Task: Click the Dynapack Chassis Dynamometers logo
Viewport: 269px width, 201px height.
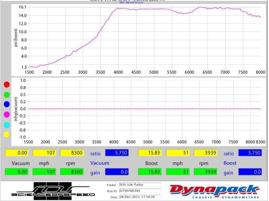Action: (x=215, y=192)
